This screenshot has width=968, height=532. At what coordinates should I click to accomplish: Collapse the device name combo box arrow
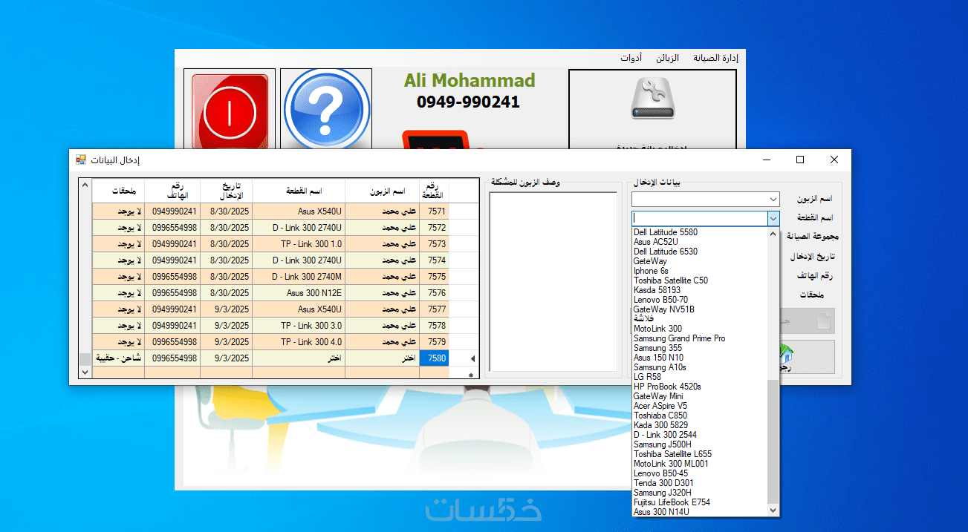coord(773,218)
